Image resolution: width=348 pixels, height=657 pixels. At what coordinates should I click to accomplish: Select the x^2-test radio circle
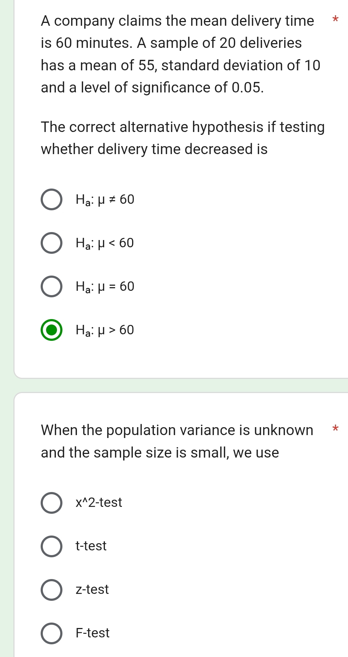(x=51, y=503)
